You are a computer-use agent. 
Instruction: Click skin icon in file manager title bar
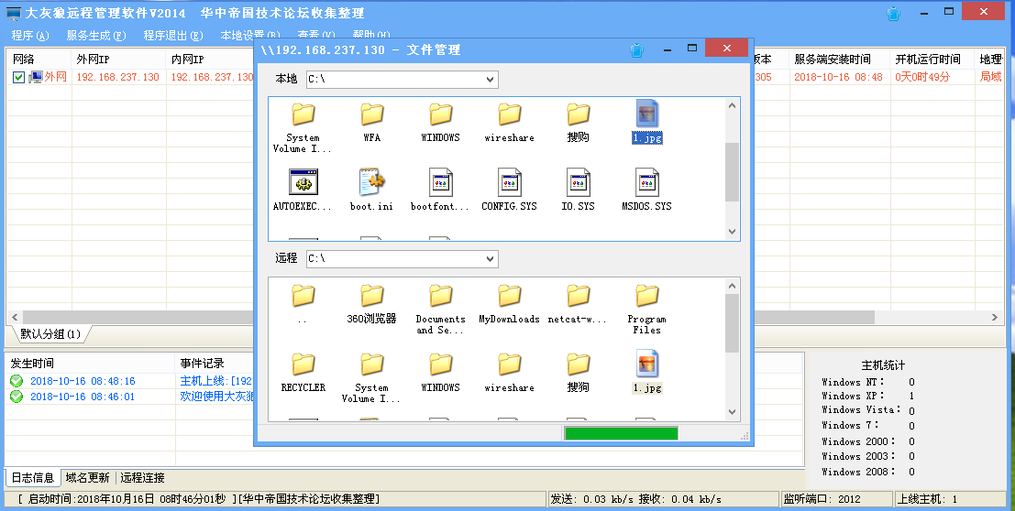click(x=636, y=49)
